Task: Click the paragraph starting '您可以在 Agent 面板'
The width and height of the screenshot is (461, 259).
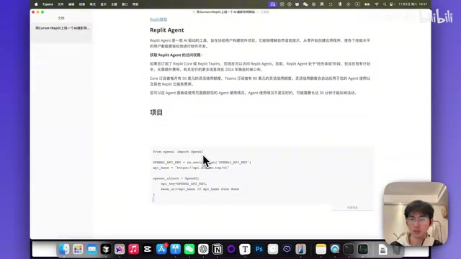Action: (254, 93)
